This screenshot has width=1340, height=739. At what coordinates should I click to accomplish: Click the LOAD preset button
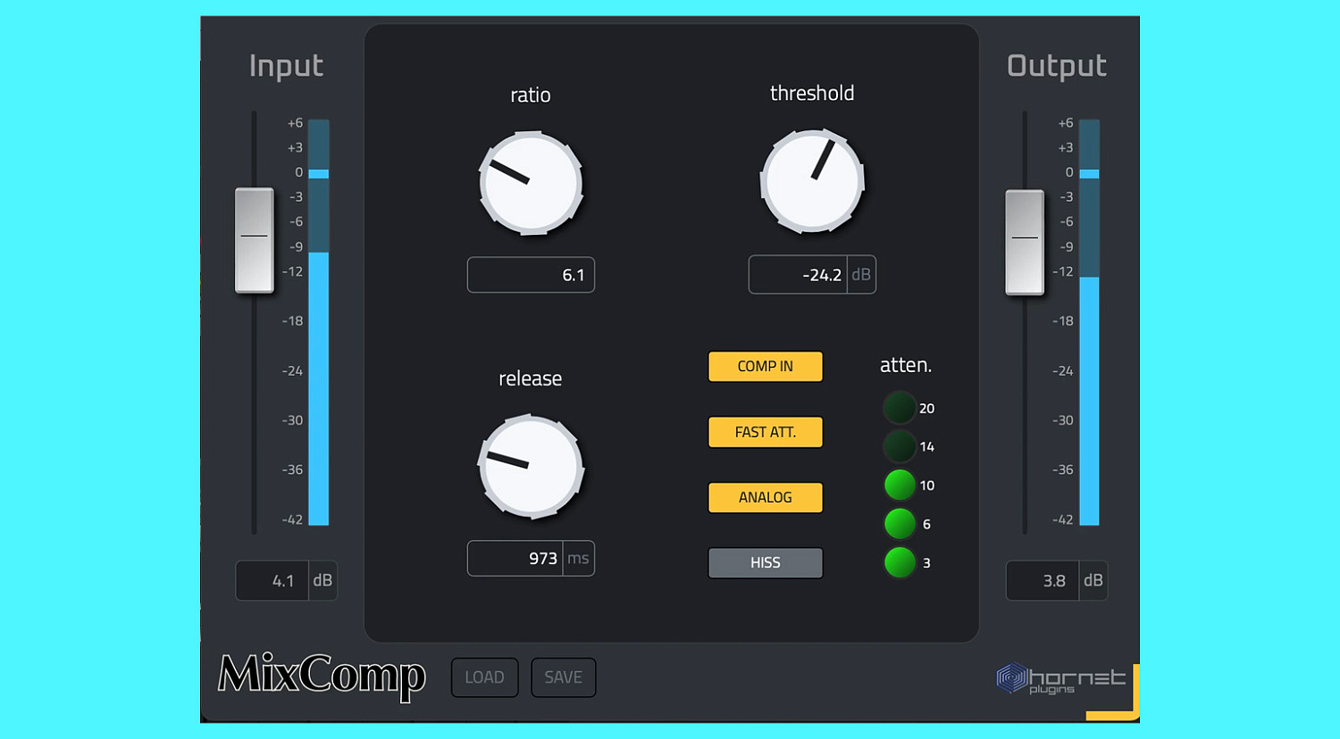[484, 677]
